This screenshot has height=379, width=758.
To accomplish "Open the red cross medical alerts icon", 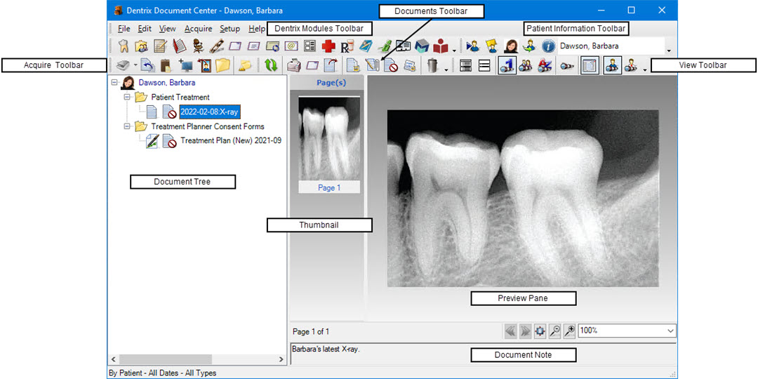I will pyautogui.click(x=328, y=47).
